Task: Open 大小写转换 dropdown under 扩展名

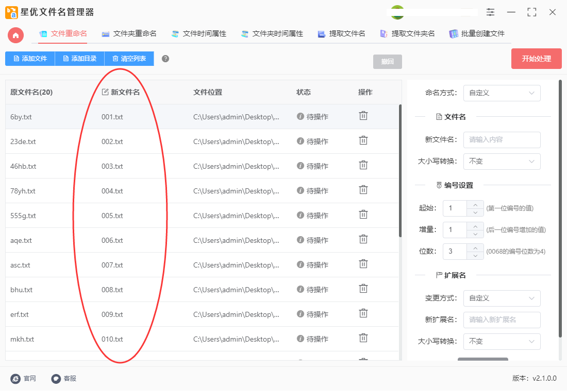Action: coord(502,342)
